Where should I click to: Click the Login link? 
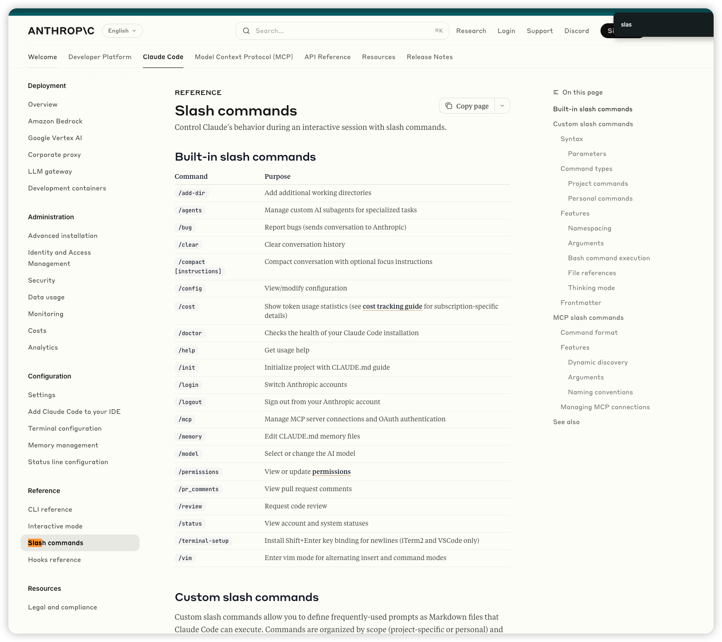pyautogui.click(x=506, y=31)
